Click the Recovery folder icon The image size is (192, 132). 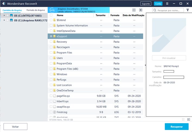click(x=54, y=42)
